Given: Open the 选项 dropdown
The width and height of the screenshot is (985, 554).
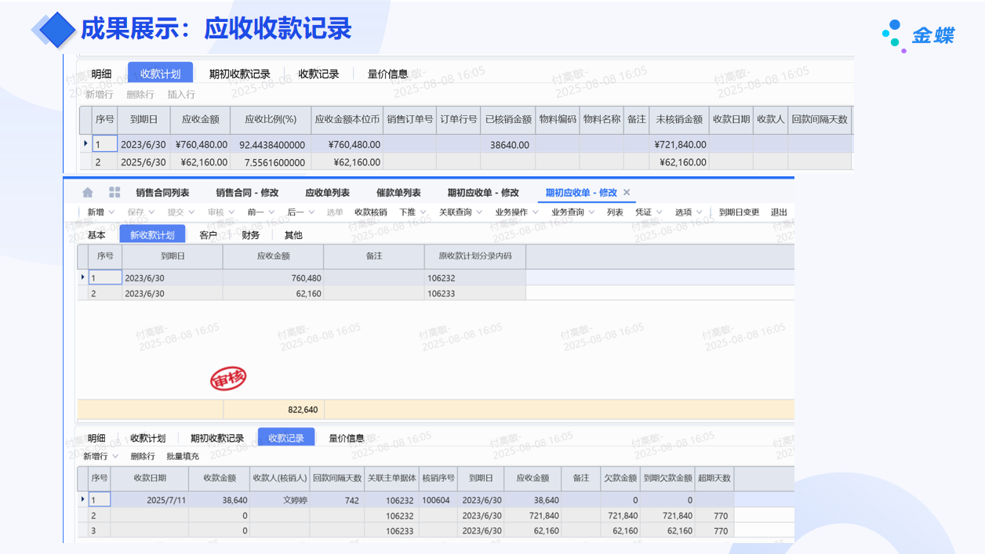Looking at the screenshot, I should (x=689, y=212).
